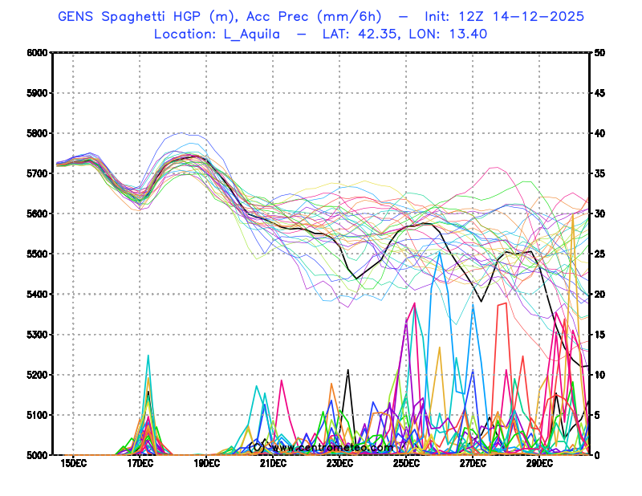642x496 pixels.
Task: Choose the 29DEC date label
Action: (x=539, y=464)
